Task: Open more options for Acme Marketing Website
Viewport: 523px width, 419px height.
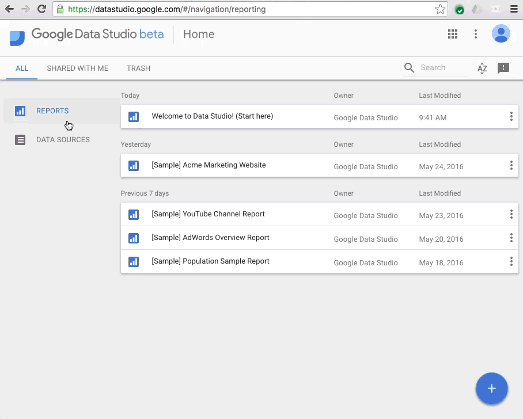Action: point(511,165)
